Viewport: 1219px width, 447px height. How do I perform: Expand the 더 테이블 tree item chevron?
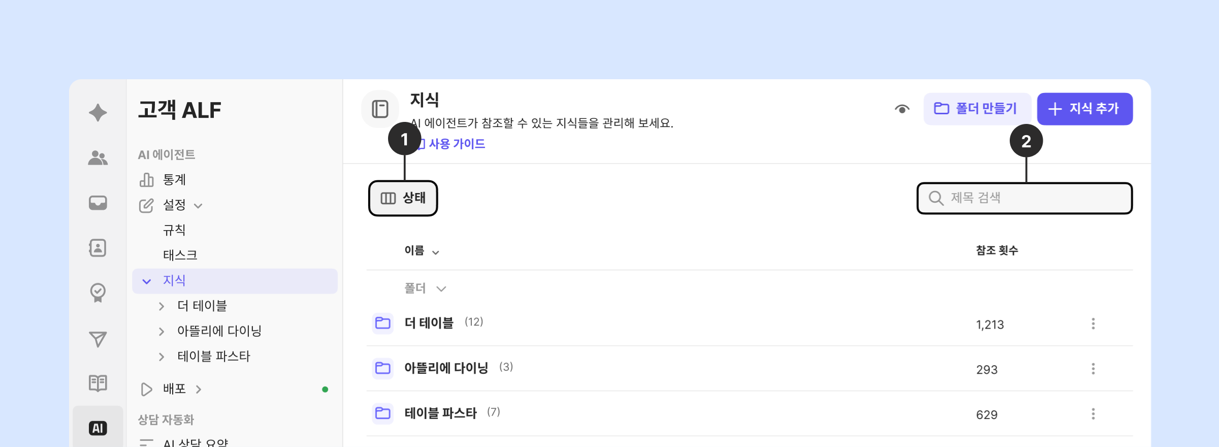162,306
